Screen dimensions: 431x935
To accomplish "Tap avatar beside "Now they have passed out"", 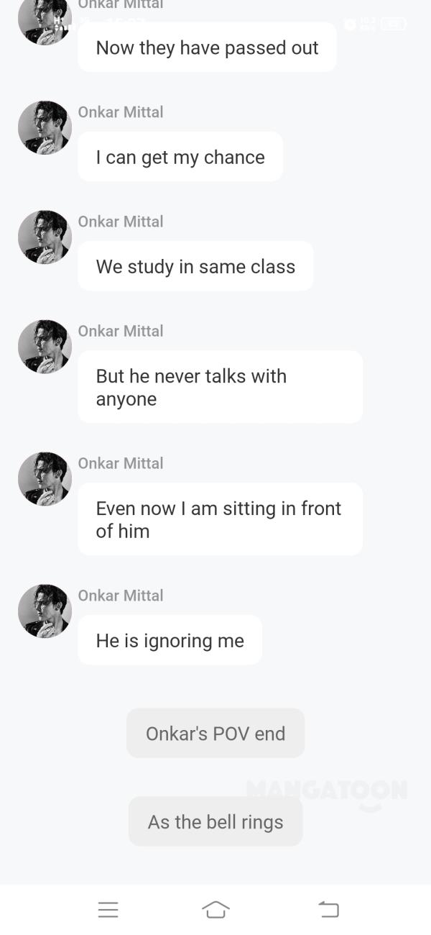I will click(45, 19).
